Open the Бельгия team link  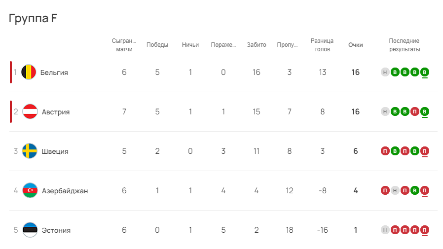(54, 72)
